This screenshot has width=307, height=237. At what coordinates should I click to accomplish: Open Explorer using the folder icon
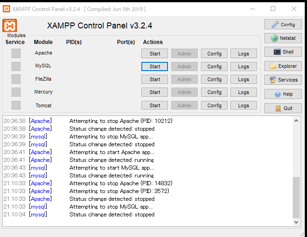[283, 66]
